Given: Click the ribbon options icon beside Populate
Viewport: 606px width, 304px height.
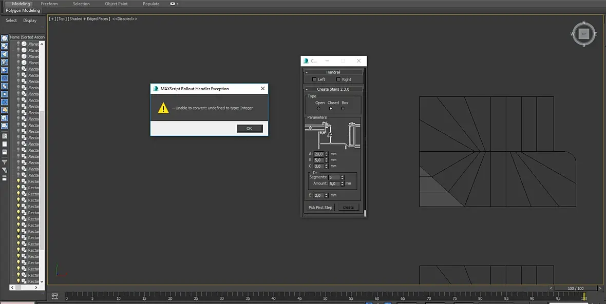Looking at the screenshot, I should coord(173,4).
